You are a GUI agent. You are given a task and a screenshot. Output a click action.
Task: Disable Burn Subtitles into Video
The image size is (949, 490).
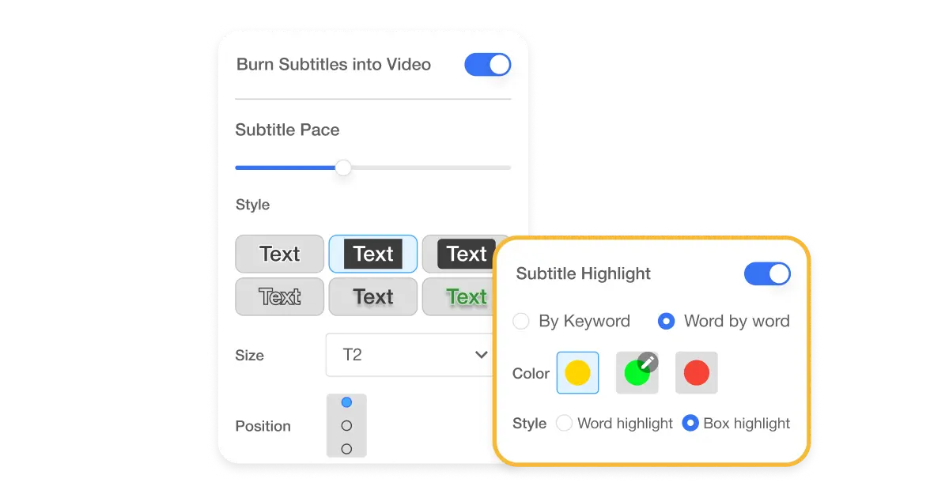pos(487,64)
